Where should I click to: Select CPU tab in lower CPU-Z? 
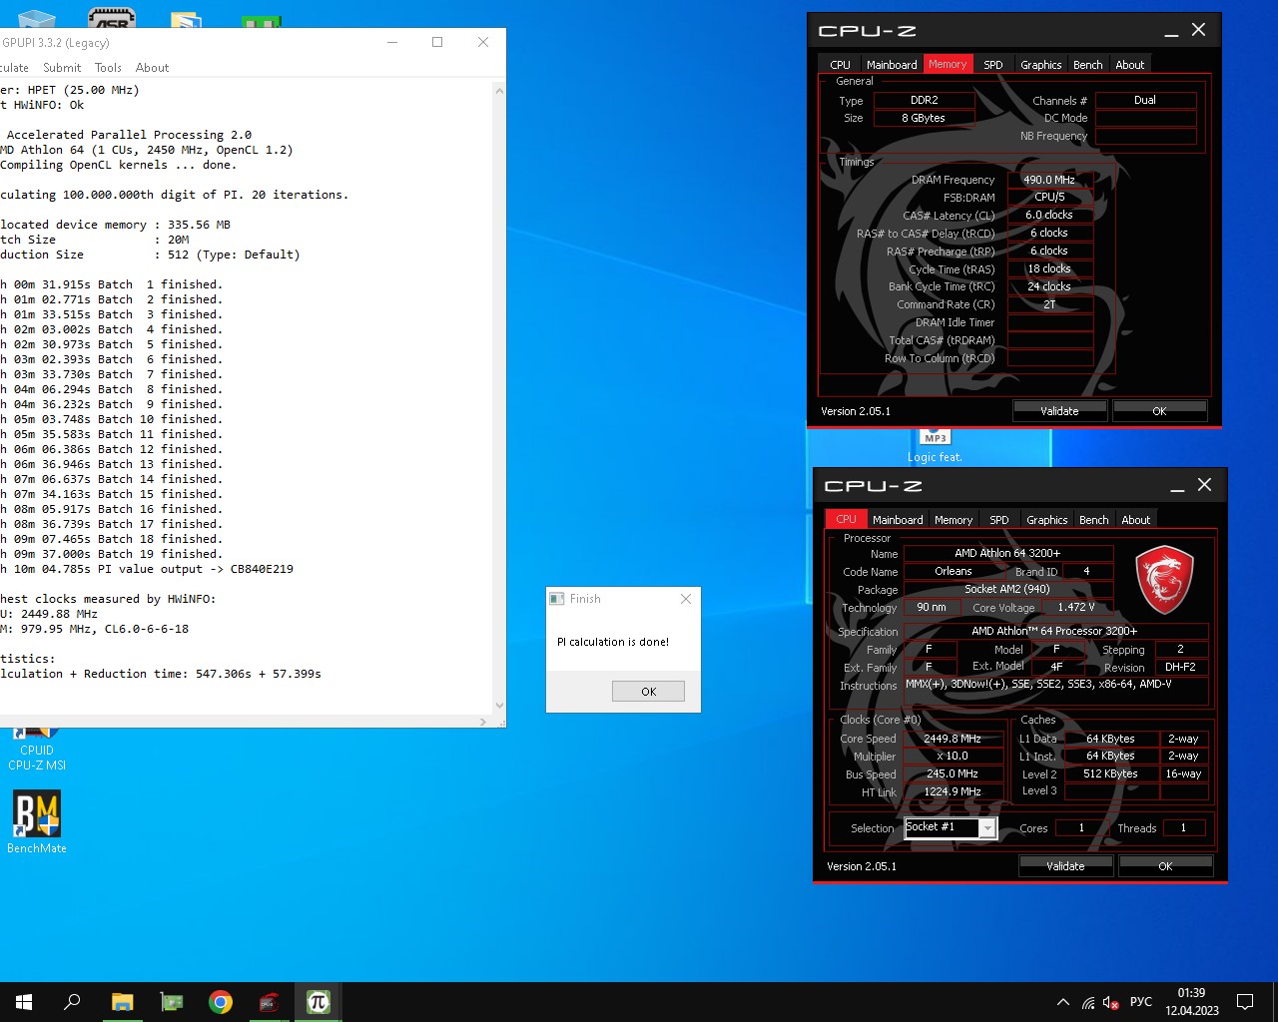click(x=847, y=519)
